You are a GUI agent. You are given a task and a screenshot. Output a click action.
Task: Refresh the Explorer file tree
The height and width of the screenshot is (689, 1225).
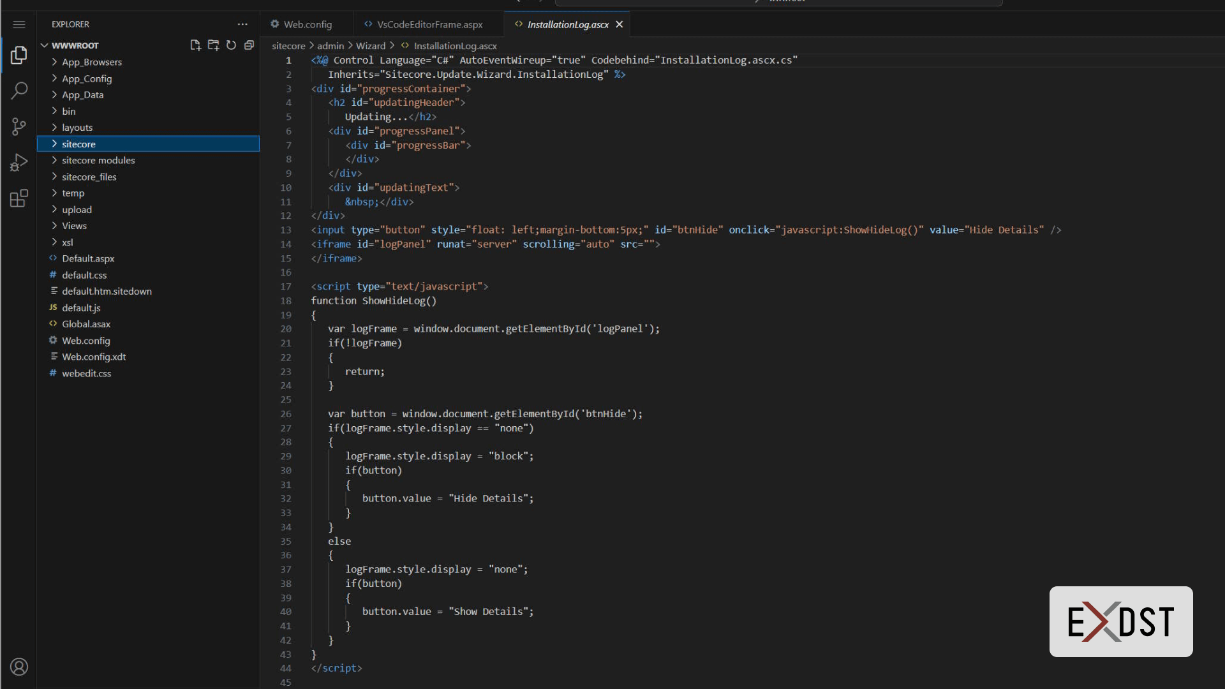pyautogui.click(x=231, y=45)
